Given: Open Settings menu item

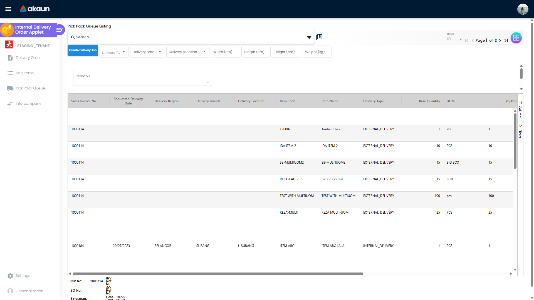Looking at the screenshot, I should tap(23, 276).
